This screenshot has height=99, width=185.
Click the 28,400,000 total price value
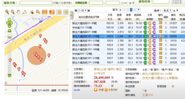pos(102,78)
